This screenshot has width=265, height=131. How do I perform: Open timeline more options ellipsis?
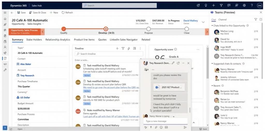(140, 48)
